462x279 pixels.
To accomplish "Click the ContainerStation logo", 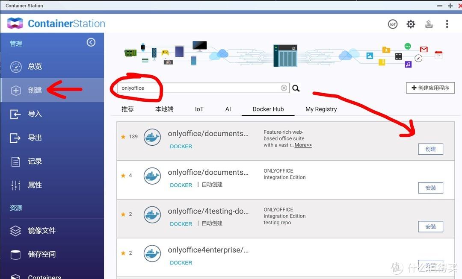I will tap(56, 23).
